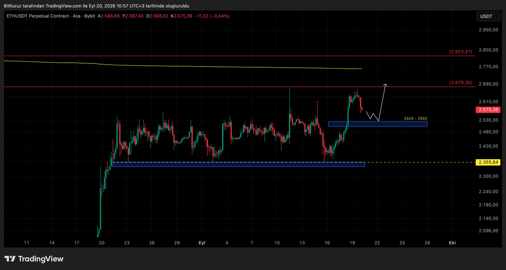Click the 2.690,00 price axis label
This screenshot has width=506, height=270.
[488, 84]
